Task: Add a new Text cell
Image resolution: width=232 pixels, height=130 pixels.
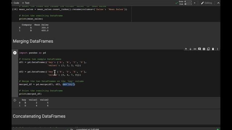Action: pos(26,3)
